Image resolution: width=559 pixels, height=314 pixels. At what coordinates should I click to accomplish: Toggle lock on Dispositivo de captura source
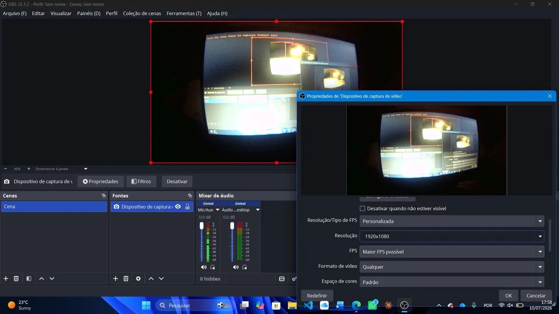pos(187,207)
